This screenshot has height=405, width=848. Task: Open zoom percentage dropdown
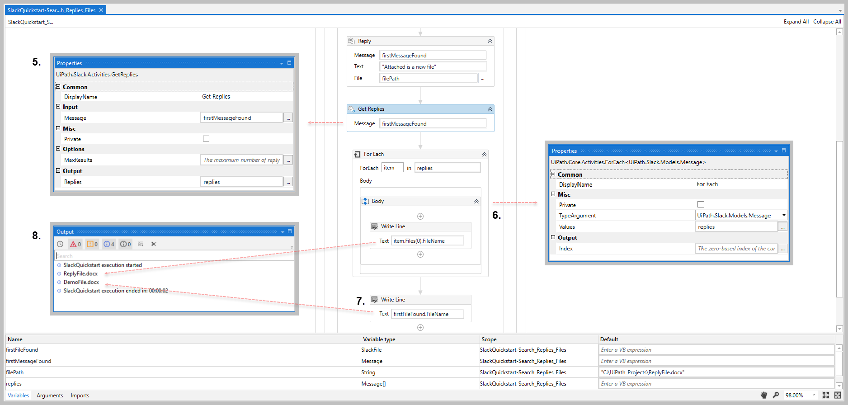814,395
